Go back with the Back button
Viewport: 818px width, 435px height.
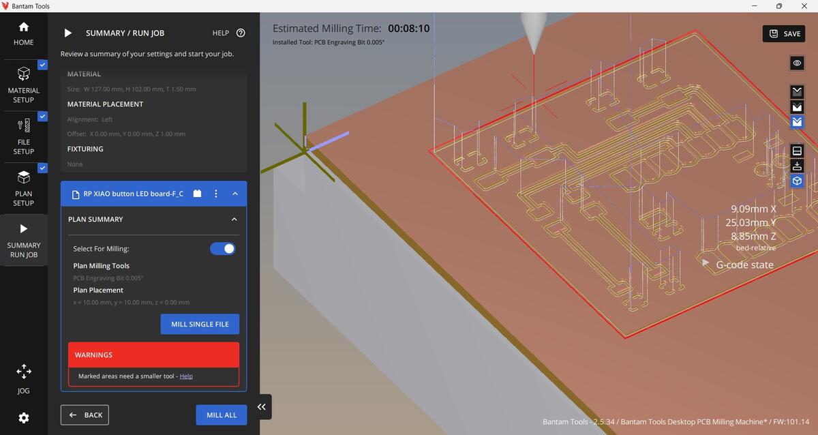(x=85, y=415)
